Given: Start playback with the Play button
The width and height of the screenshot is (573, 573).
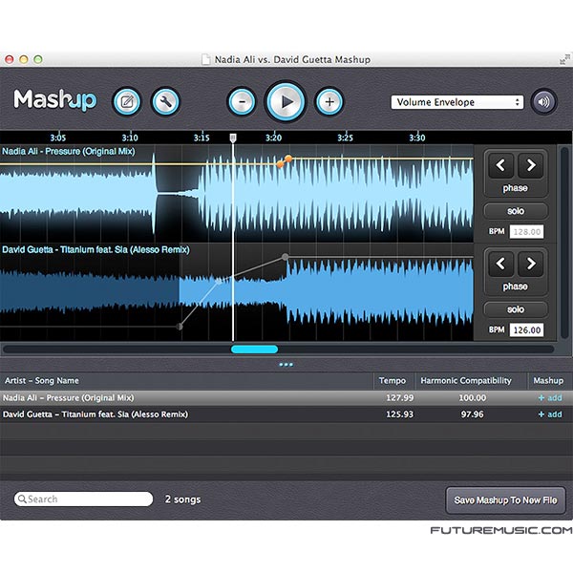Looking at the screenshot, I should coord(286,101).
